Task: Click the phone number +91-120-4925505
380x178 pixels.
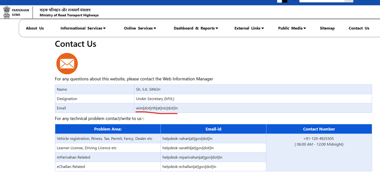Action: click(x=319, y=138)
